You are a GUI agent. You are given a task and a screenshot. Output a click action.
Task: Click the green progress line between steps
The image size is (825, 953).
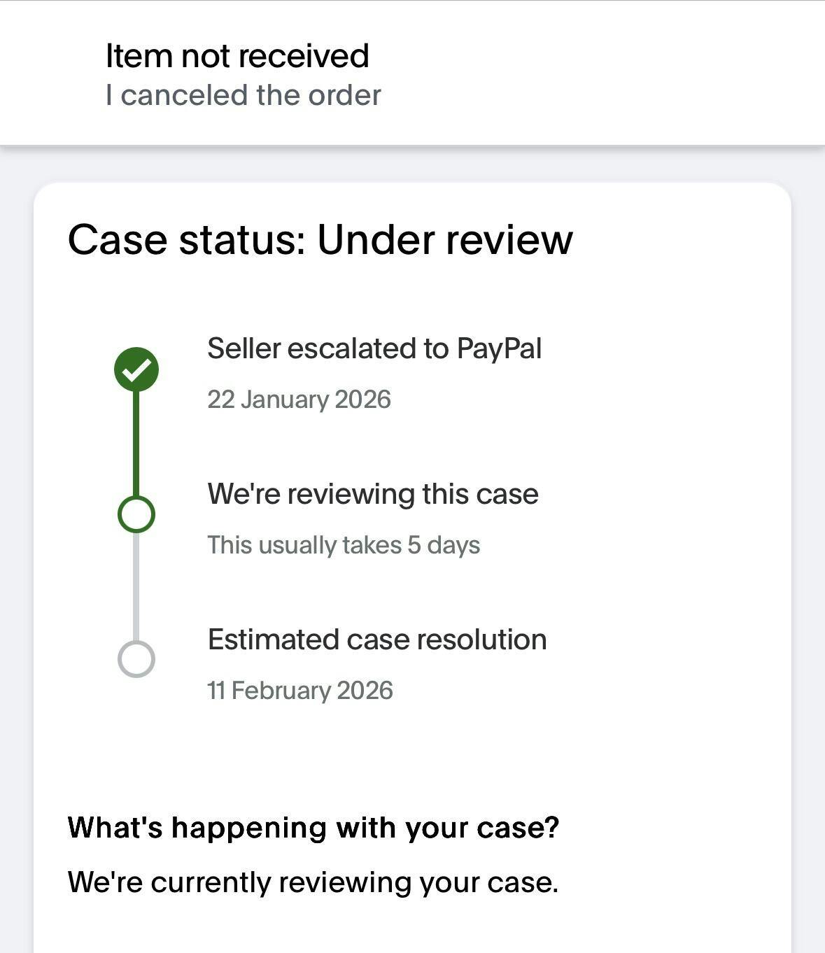(x=136, y=442)
